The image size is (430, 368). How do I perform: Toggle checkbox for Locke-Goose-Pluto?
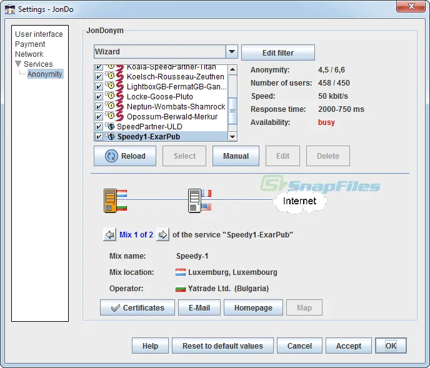(x=99, y=96)
